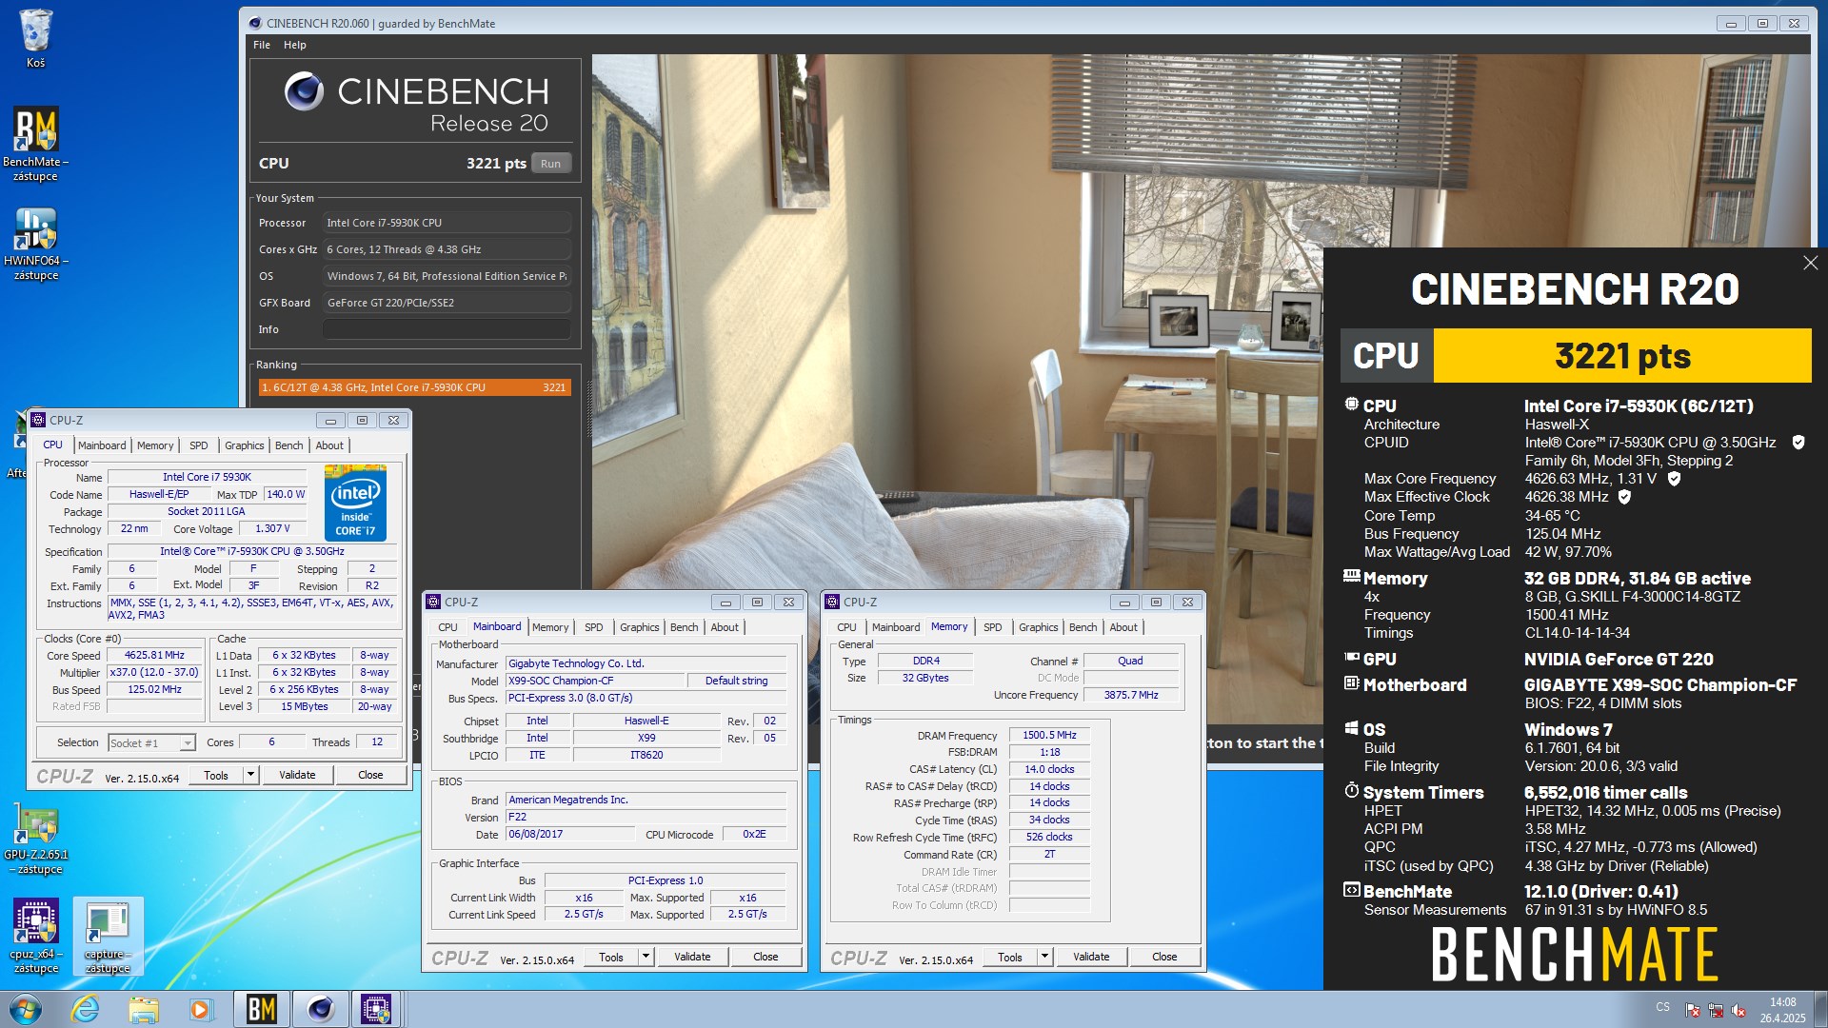The image size is (1828, 1028).
Task: Click the Info input field in Cinebench
Action: pyautogui.click(x=447, y=329)
